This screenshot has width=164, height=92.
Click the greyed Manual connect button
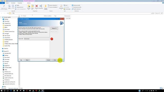pyautogui.click(x=54, y=32)
